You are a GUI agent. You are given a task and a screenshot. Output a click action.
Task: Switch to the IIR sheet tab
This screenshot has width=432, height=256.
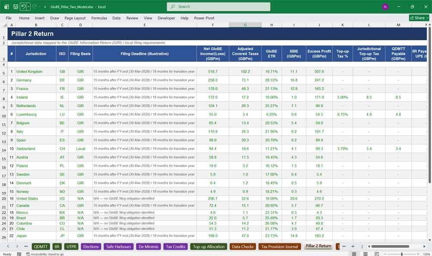[57, 246]
